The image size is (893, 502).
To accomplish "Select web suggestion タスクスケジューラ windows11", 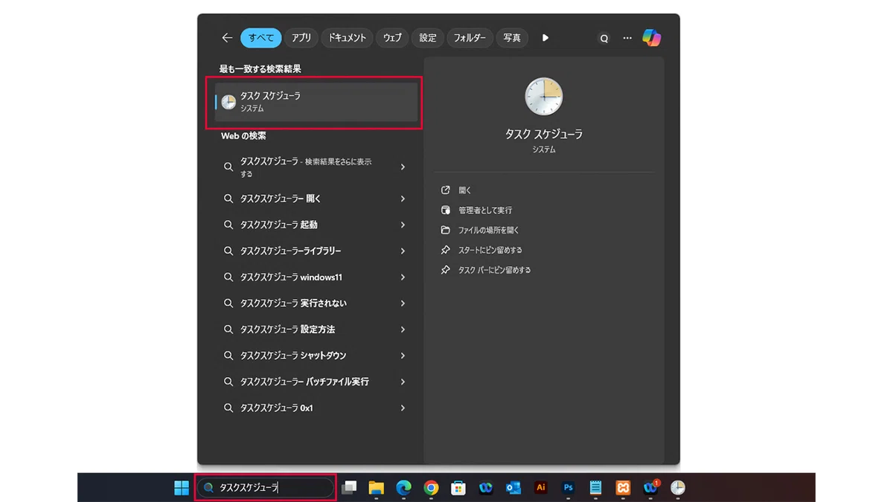I will pyautogui.click(x=316, y=277).
